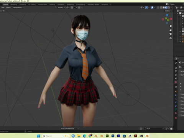Switch to Wireframe viewport shading
Image resolution: width=184 pixels, height=138 pixels.
pyautogui.click(x=161, y=8)
